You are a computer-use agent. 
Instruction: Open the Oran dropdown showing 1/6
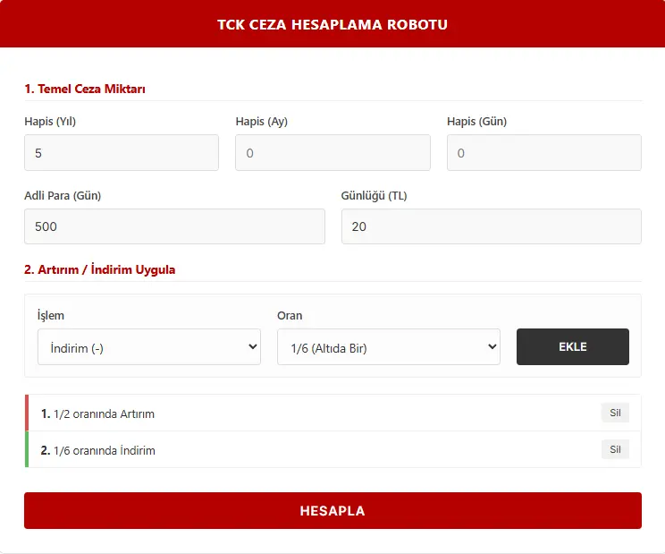(389, 347)
